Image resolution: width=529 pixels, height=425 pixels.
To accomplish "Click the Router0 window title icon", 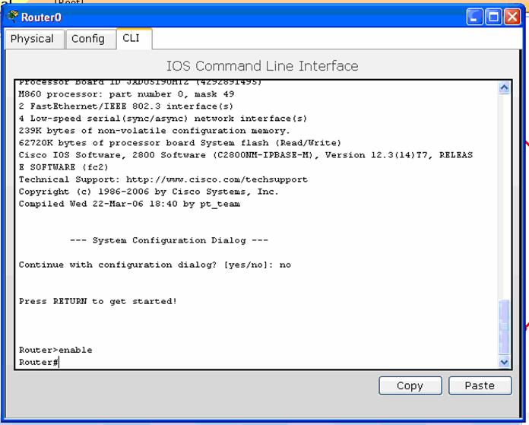I will pyautogui.click(x=13, y=17).
